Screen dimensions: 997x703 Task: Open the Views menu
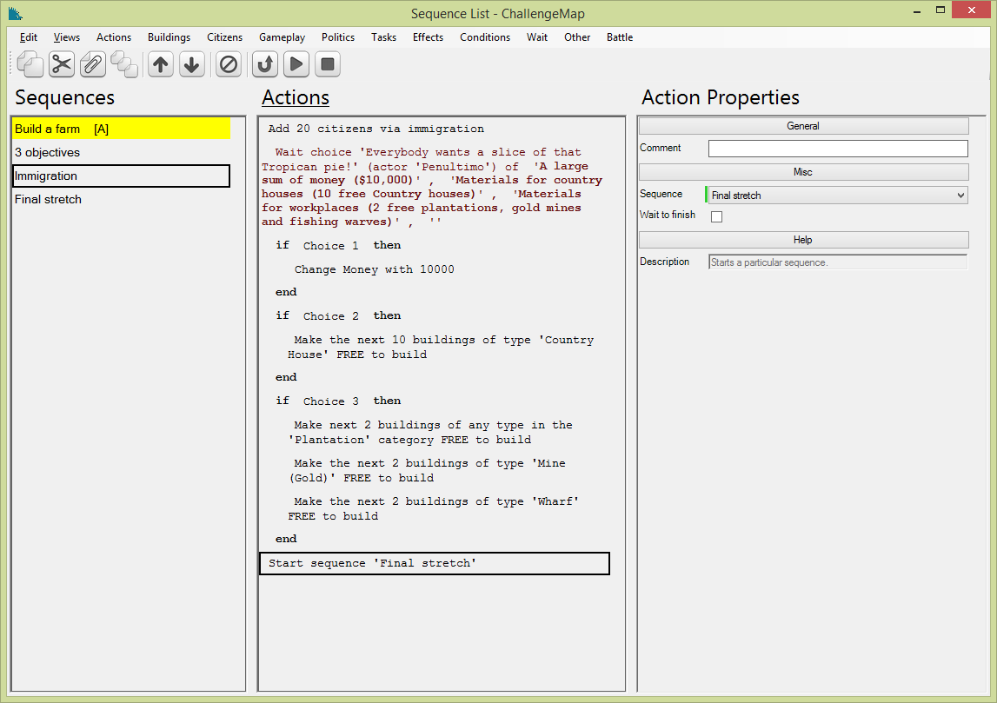tap(67, 36)
